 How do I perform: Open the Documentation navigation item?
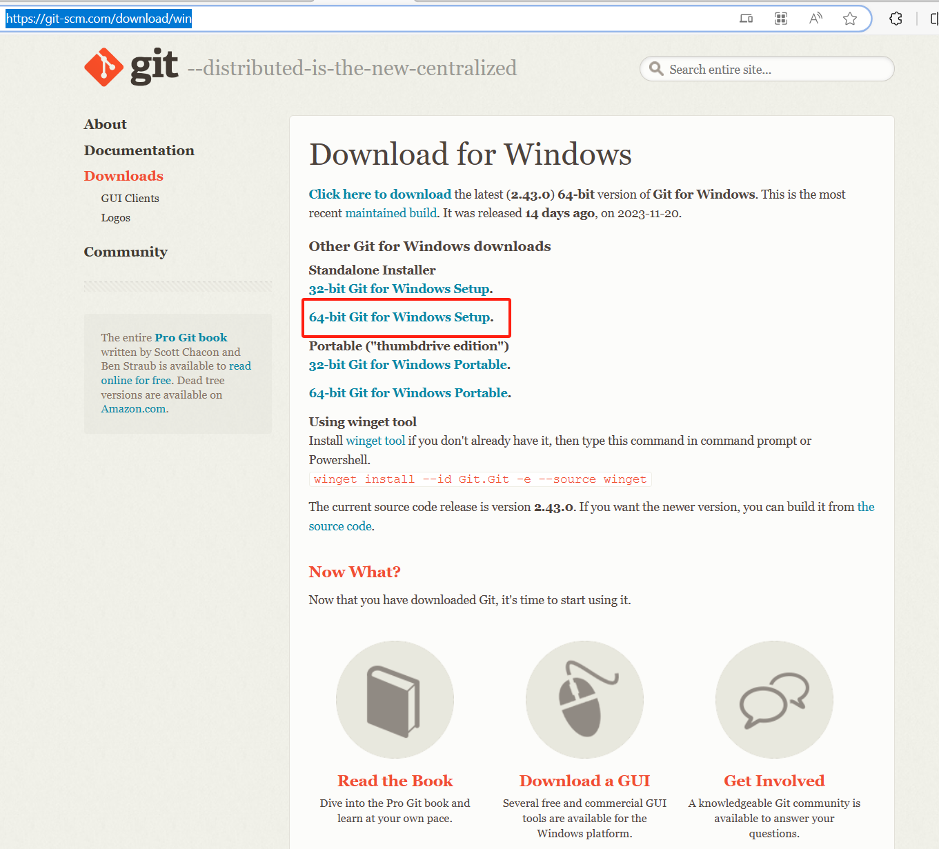point(139,150)
